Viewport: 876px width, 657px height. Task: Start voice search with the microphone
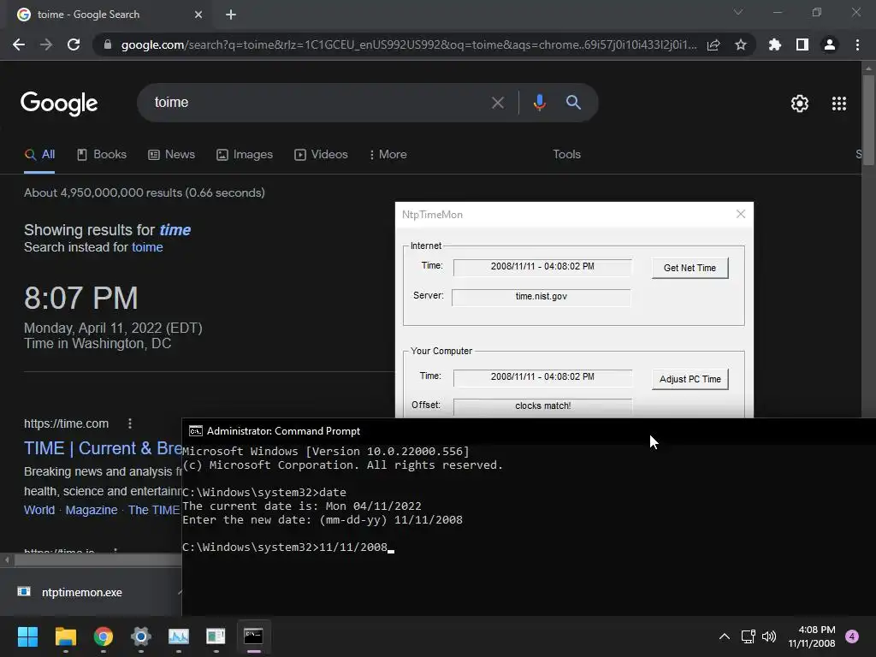pos(539,103)
